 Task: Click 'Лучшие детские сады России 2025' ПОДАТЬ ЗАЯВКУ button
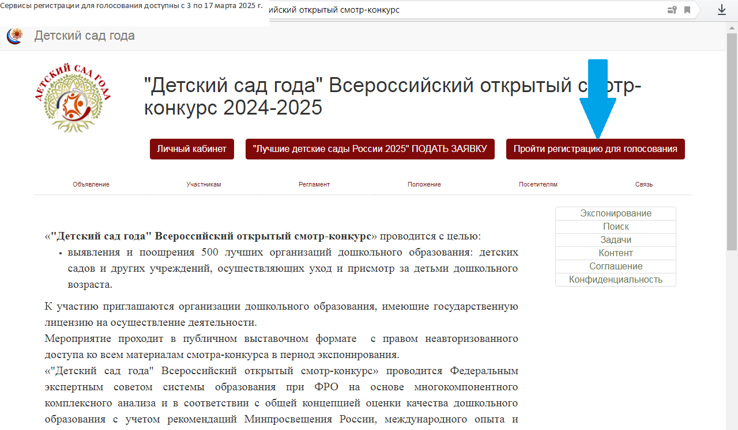370,149
